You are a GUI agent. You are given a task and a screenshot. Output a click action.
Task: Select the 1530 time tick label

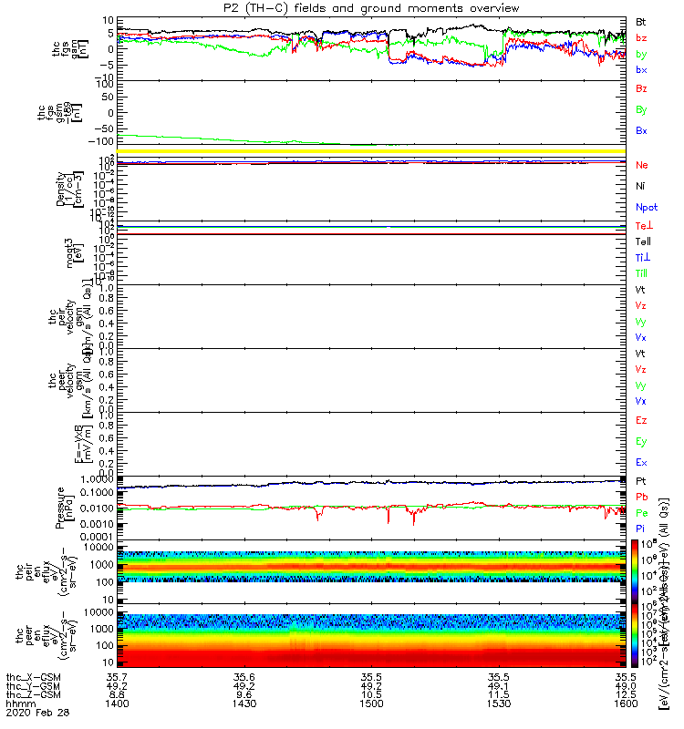coord(498,703)
